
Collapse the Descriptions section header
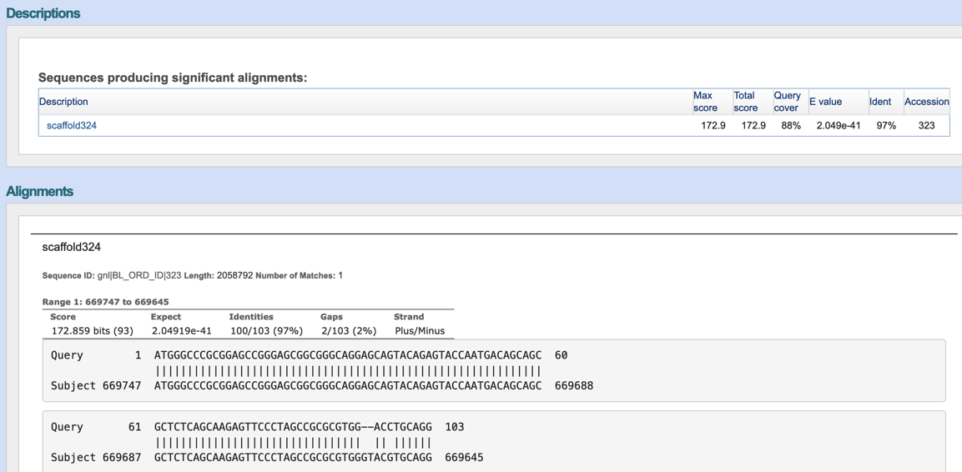(x=43, y=13)
